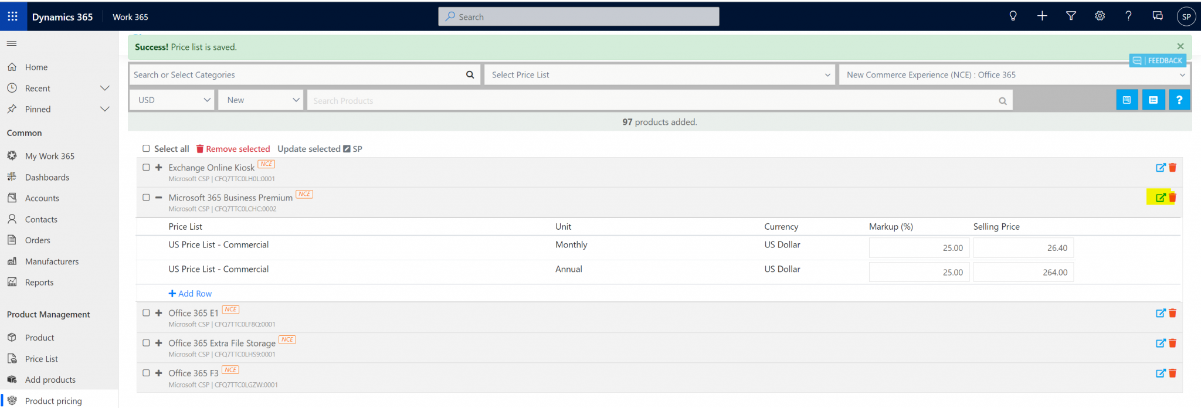Image resolution: width=1201 pixels, height=408 pixels.
Task: Click the FEEDBACK button
Action: (1158, 60)
